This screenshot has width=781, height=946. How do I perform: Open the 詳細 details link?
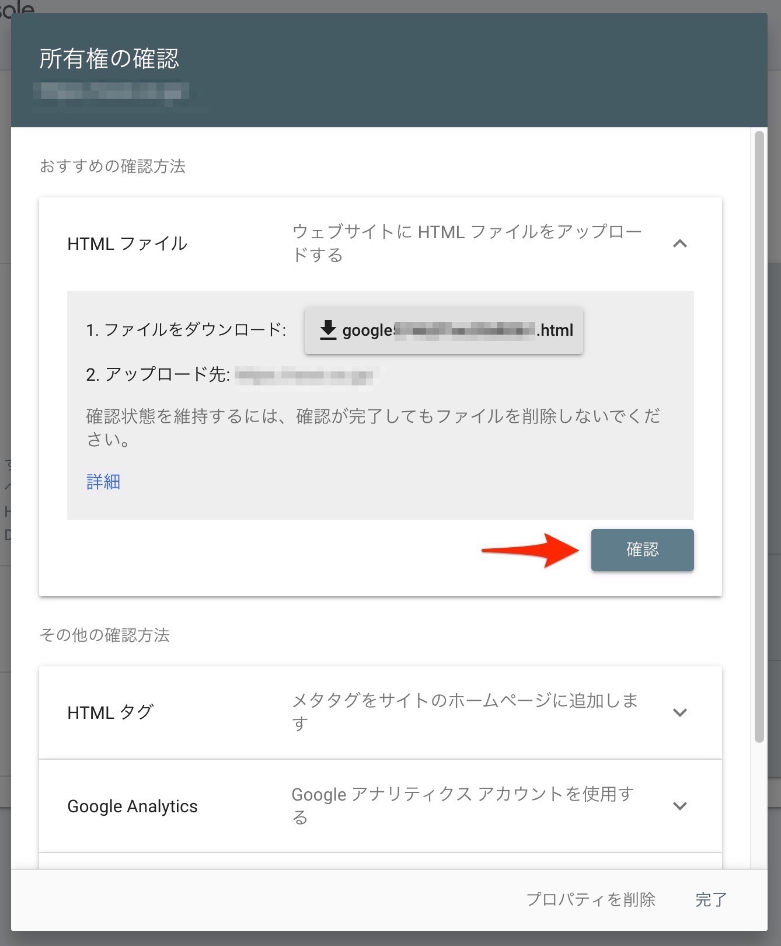click(103, 482)
